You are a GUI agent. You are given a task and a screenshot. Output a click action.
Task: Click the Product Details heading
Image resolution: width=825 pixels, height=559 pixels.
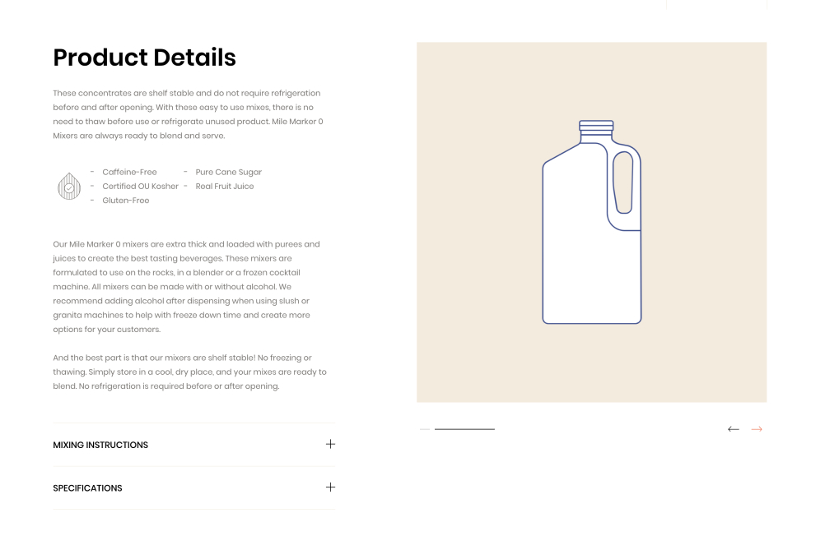(144, 58)
